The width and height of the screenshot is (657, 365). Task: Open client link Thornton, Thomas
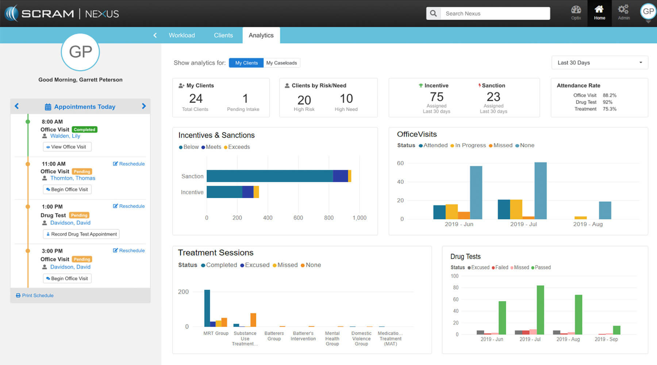coord(73,178)
